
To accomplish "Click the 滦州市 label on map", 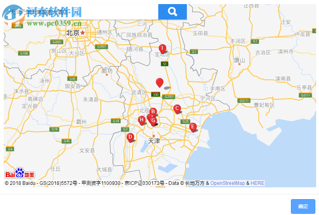I will (x=286, y=51).
